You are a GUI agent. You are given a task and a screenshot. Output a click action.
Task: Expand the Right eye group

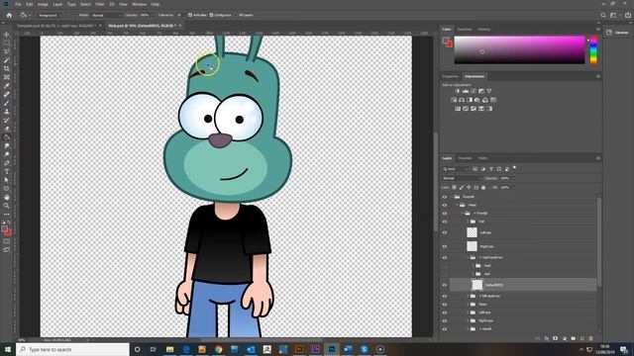469,320
